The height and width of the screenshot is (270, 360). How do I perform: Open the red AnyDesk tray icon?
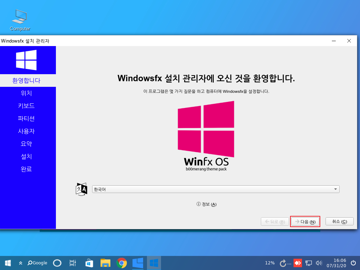pyautogui.click(x=298, y=263)
